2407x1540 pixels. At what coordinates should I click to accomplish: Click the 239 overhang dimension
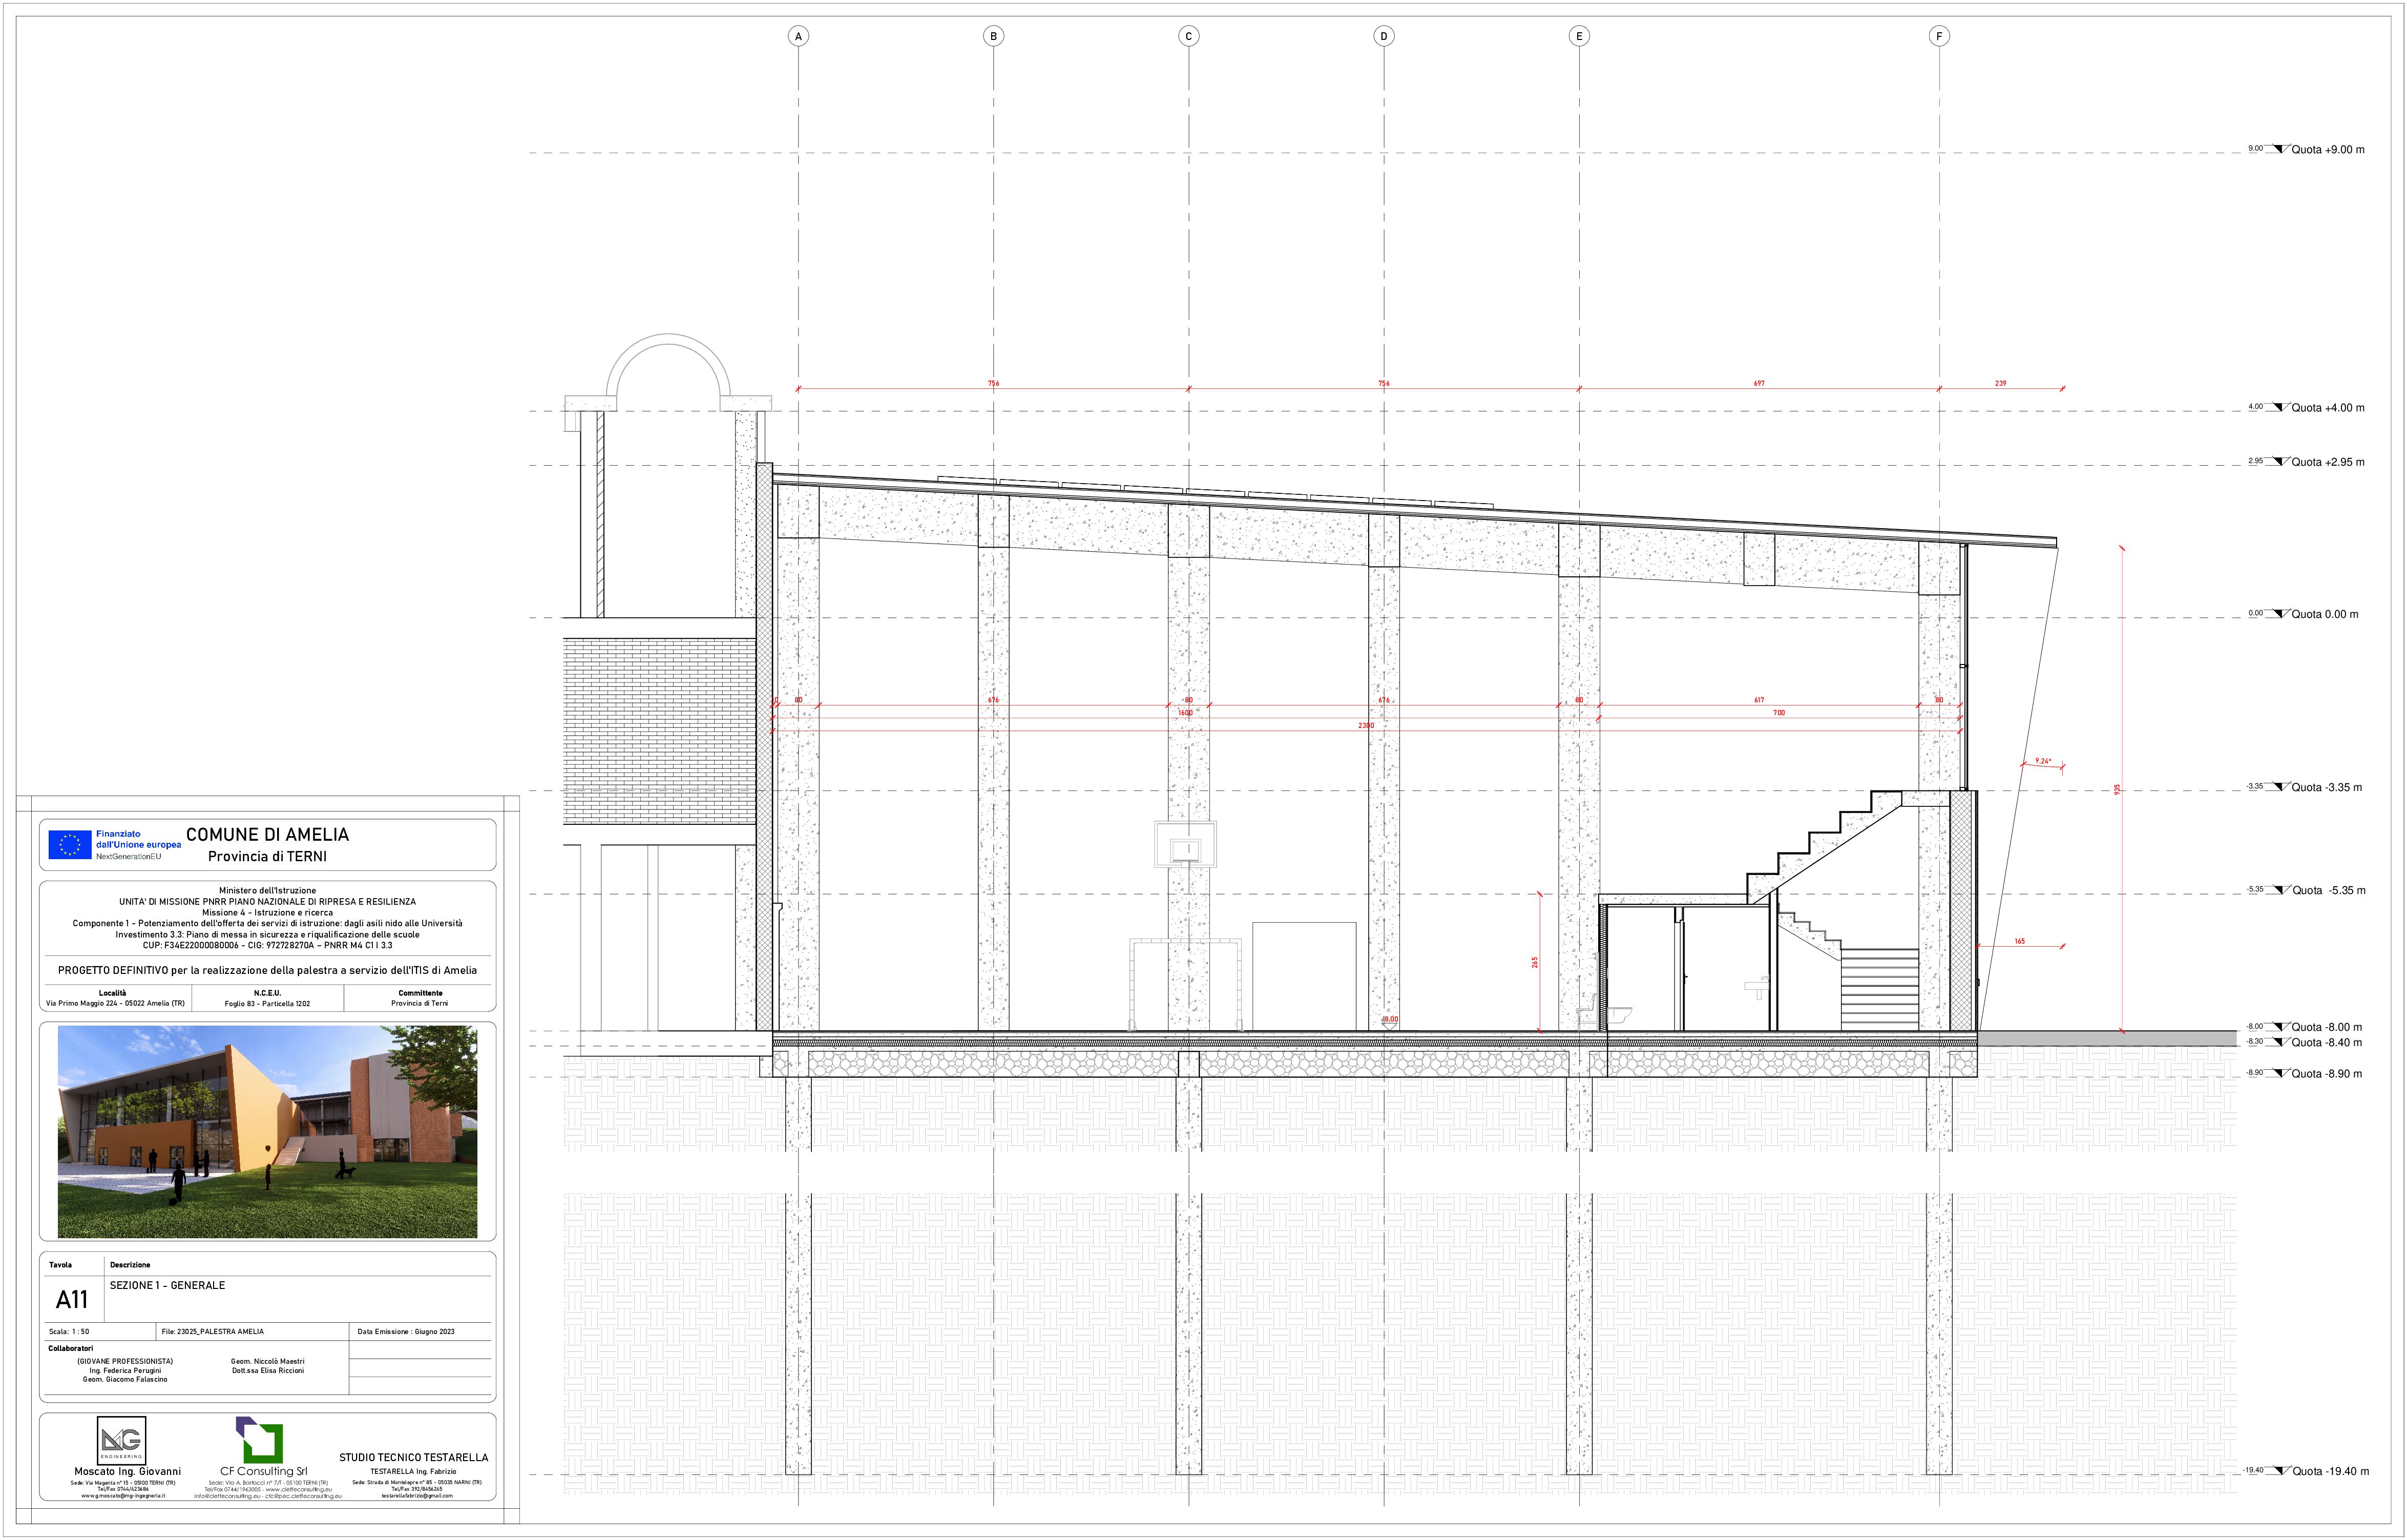pos(2000,383)
